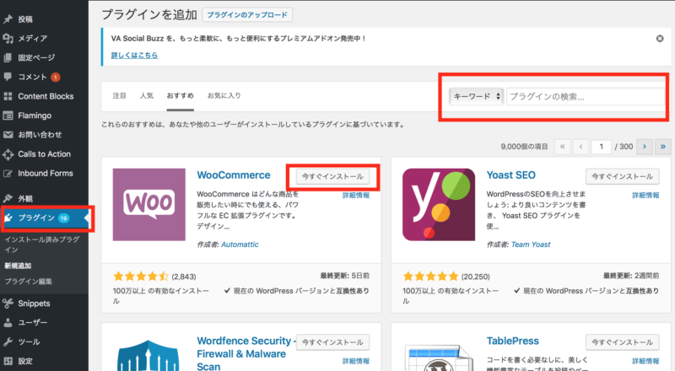This screenshot has height=371, width=675.
Task: Install WooCommerce with 今すぐインストール
Action: click(x=332, y=176)
